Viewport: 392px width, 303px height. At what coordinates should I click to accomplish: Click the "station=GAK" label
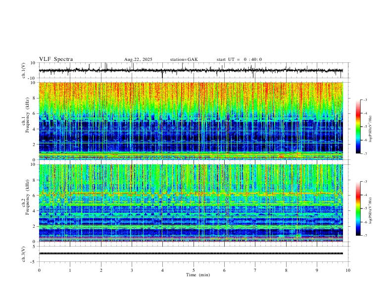point(184,59)
